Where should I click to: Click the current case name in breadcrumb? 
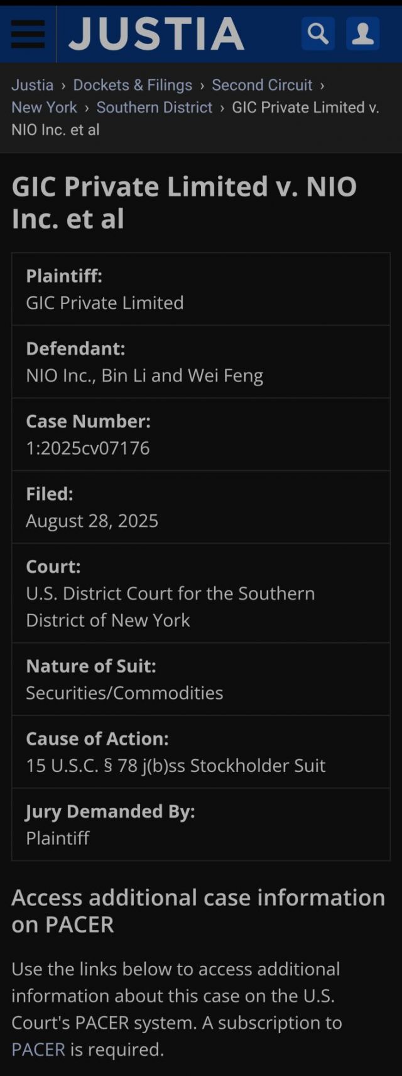(x=305, y=108)
